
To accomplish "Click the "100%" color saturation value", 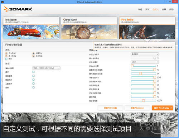I will click(159, 101).
